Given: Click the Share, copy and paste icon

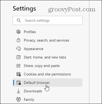Looking at the screenshot, I should point(18,66).
